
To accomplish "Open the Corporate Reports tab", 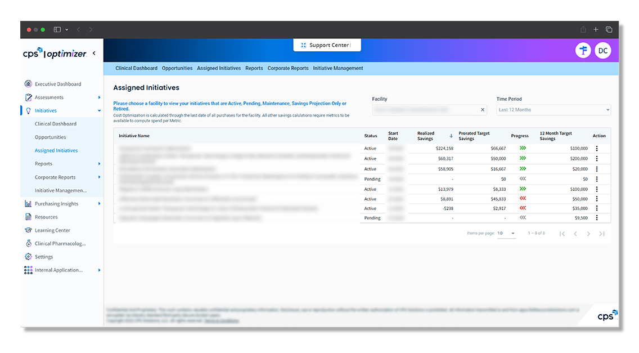I will [287, 68].
